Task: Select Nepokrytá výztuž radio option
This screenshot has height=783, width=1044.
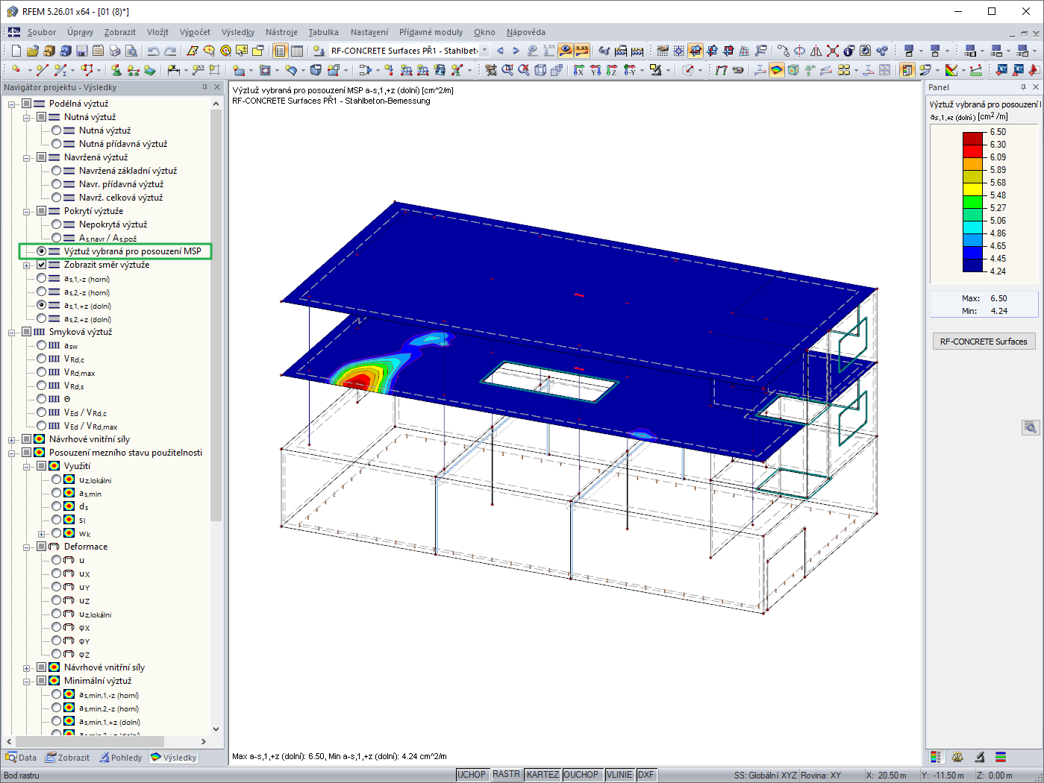Action: point(56,224)
